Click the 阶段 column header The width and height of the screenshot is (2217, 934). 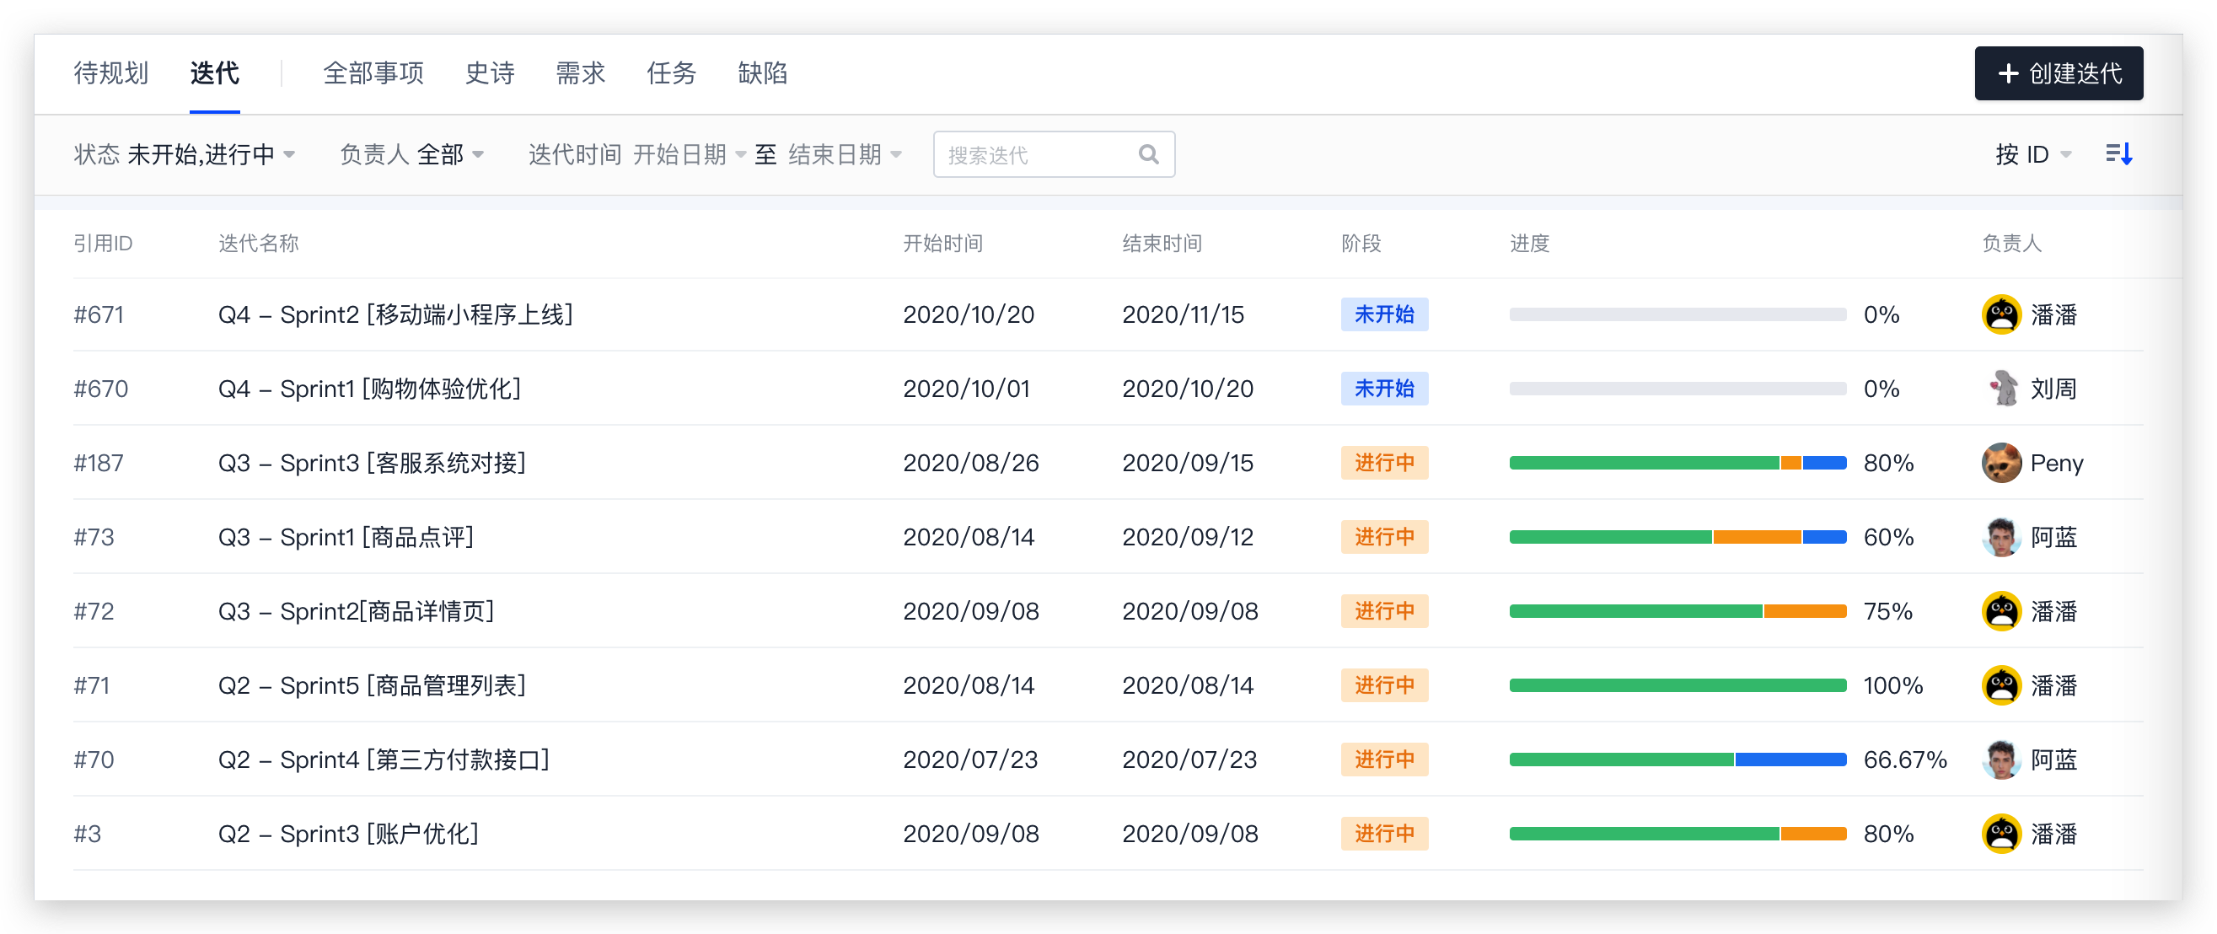pyautogui.click(x=1361, y=244)
